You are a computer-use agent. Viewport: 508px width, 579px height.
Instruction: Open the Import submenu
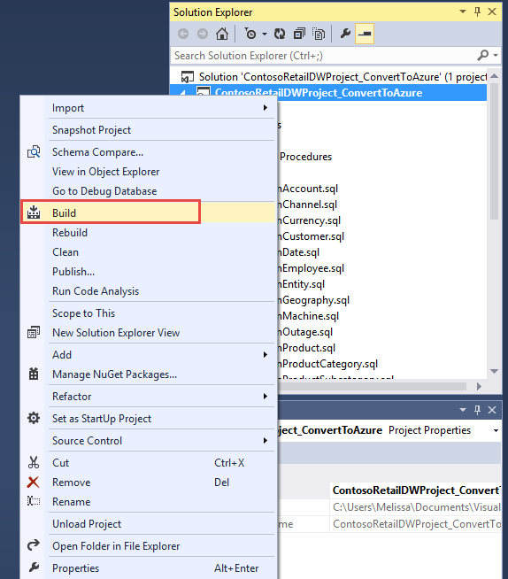click(x=160, y=108)
